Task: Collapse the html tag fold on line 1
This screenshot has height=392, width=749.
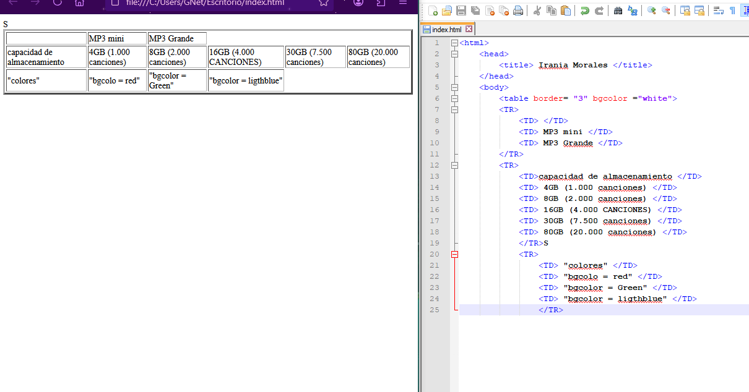Action: [x=455, y=43]
